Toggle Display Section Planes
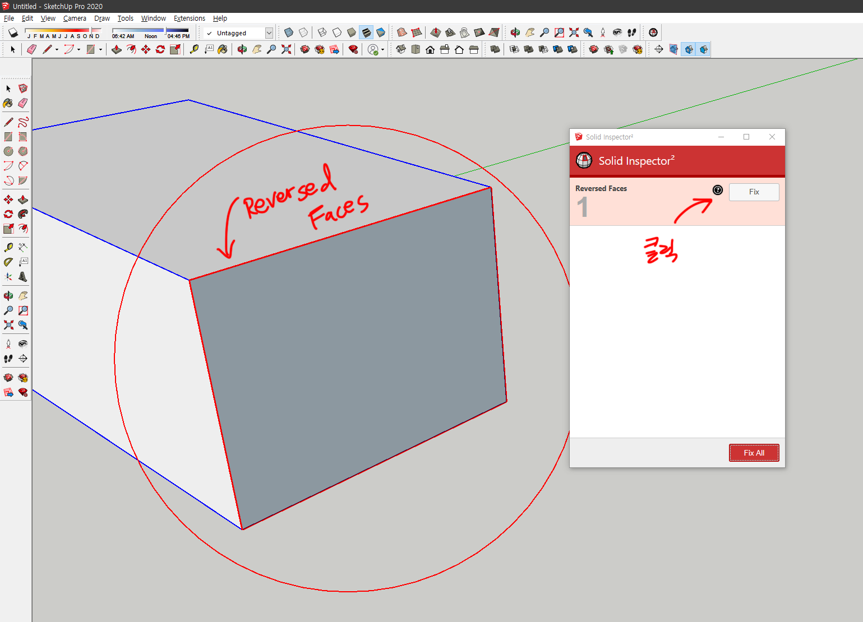863x622 pixels. pyautogui.click(x=673, y=49)
